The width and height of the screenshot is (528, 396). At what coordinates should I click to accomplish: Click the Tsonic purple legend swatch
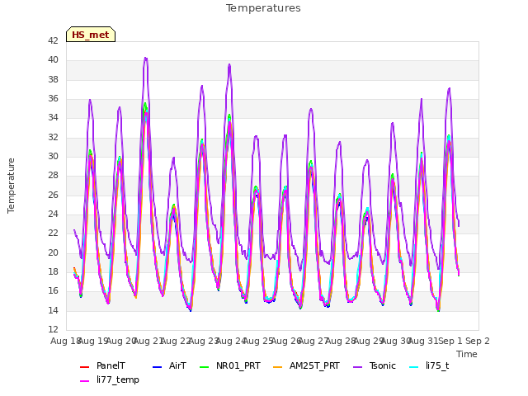pyautogui.click(x=357, y=366)
